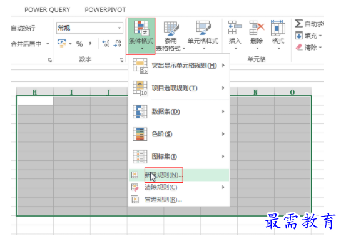
Task: Click the 套用表格格式 table format icon
Action: coord(171,28)
